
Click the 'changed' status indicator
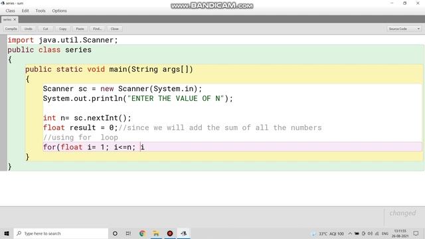pos(402,213)
